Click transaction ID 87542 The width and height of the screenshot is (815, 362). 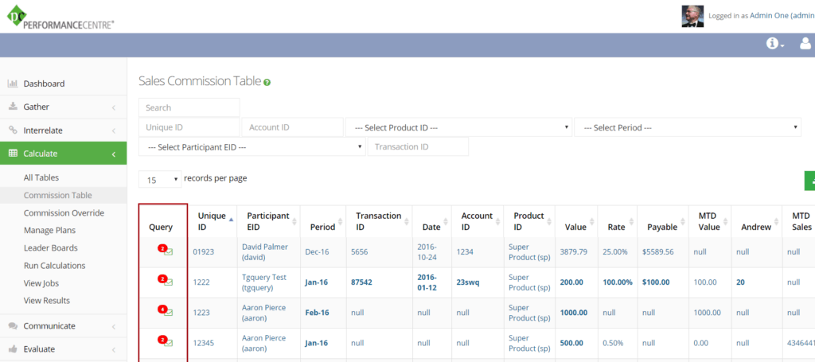[361, 282]
